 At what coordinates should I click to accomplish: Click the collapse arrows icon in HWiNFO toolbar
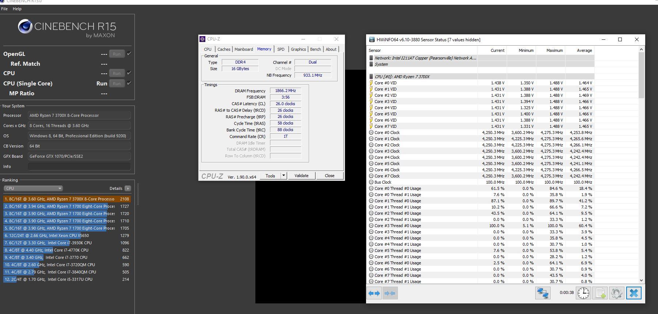click(x=390, y=293)
